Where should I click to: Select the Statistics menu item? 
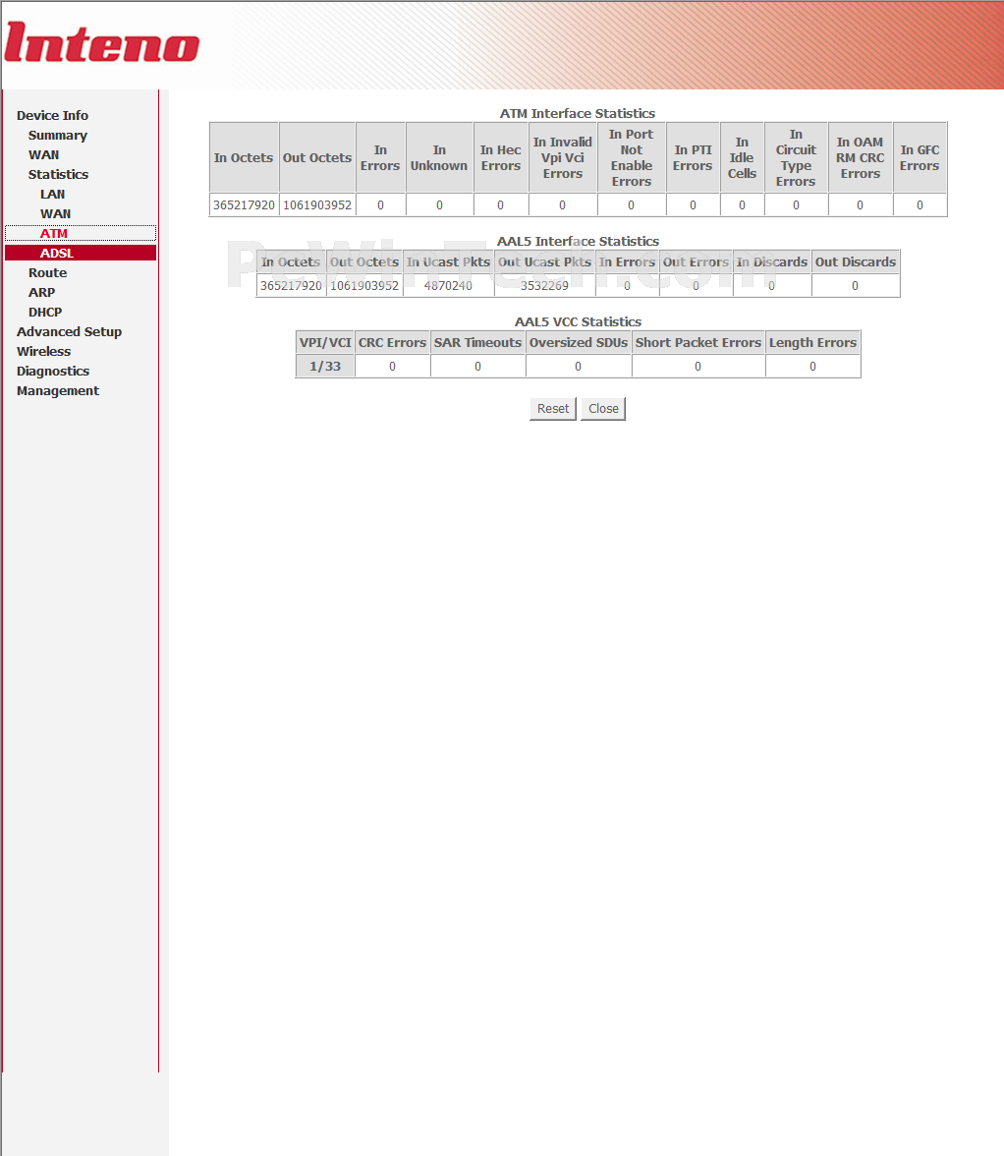pyautogui.click(x=58, y=175)
